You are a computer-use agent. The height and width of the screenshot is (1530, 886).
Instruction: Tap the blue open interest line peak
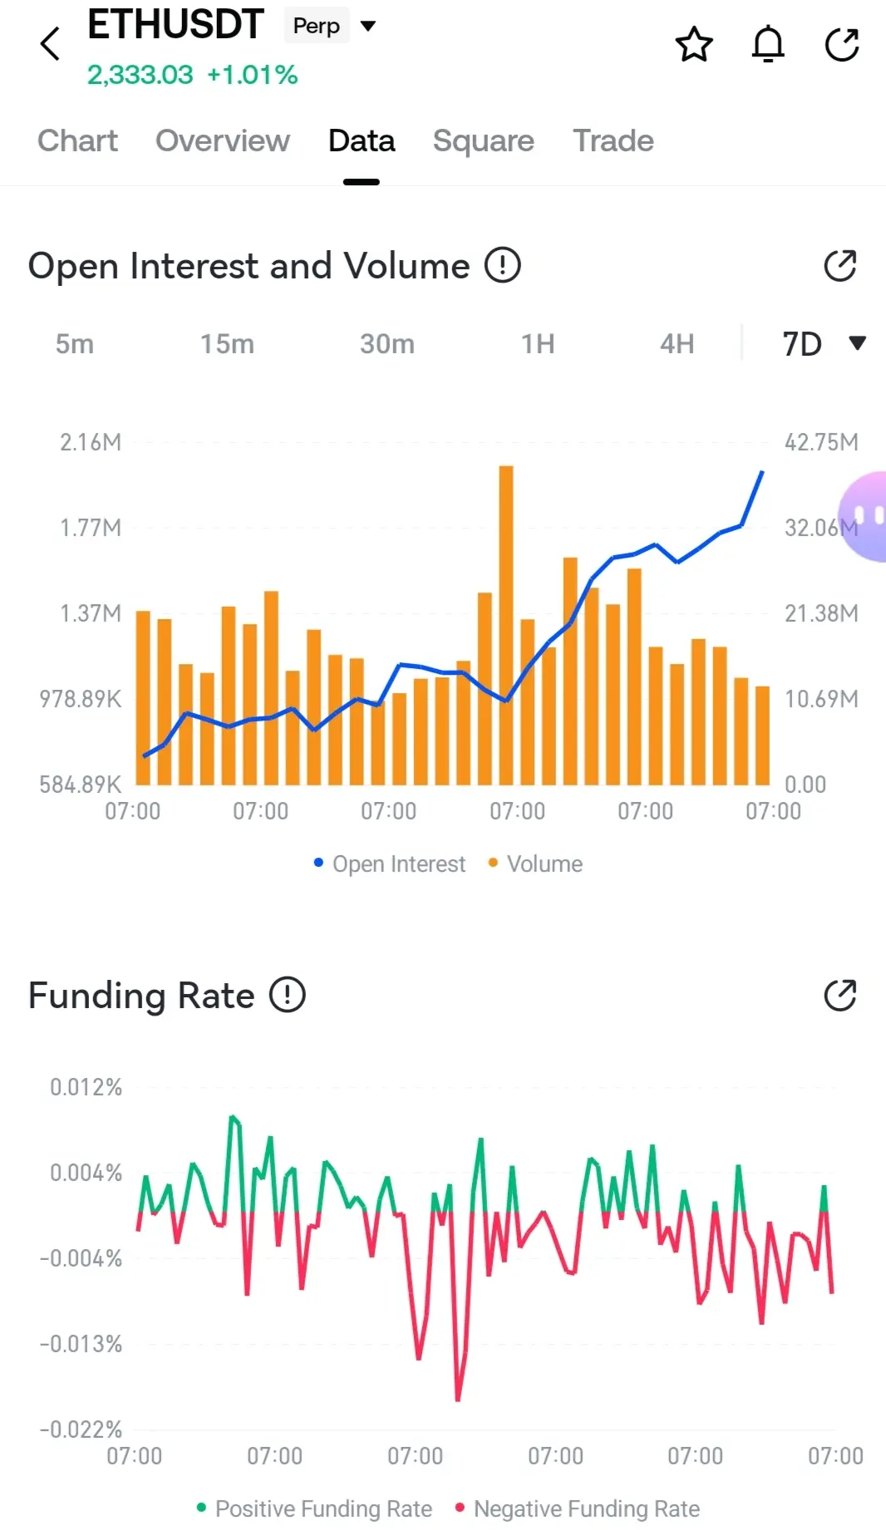click(x=762, y=473)
